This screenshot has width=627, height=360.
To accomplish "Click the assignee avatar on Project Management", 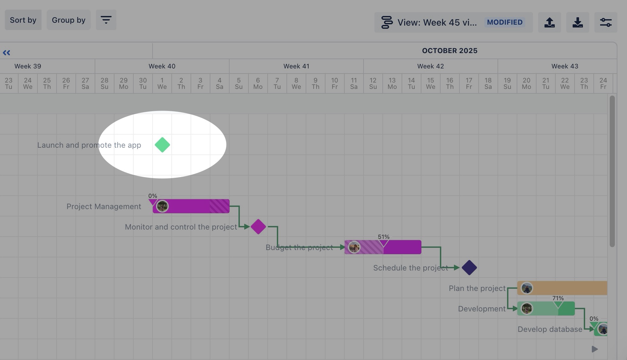I will pyautogui.click(x=162, y=206).
